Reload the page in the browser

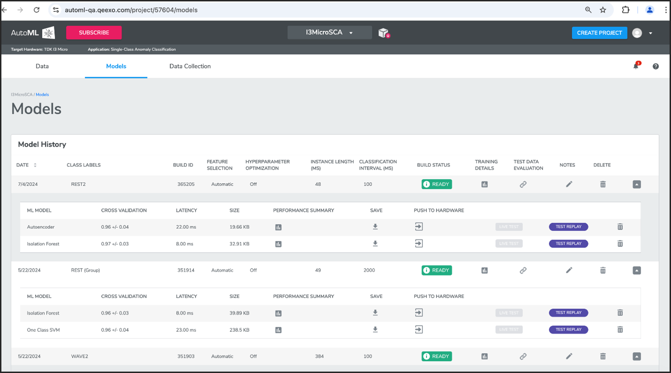37,10
